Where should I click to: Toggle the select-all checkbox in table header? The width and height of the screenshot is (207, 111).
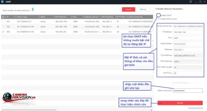coord(3,17)
